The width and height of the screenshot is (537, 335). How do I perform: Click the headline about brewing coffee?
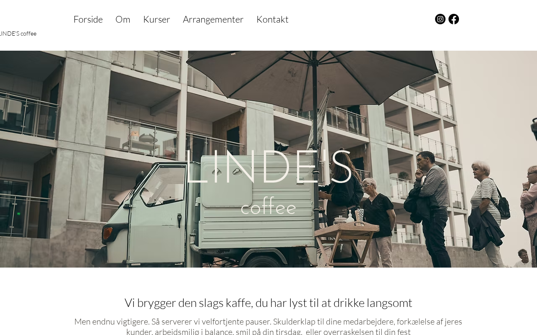coord(268,302)
